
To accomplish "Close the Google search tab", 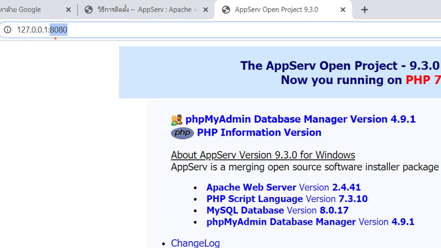I will tap(68, 10).
